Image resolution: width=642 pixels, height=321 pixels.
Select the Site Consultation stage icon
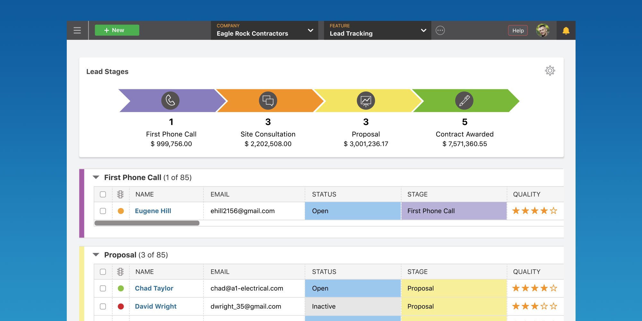(x=268, y=100)
